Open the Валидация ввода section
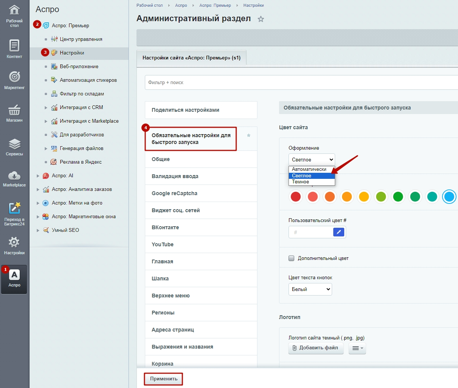 [201, 176]
